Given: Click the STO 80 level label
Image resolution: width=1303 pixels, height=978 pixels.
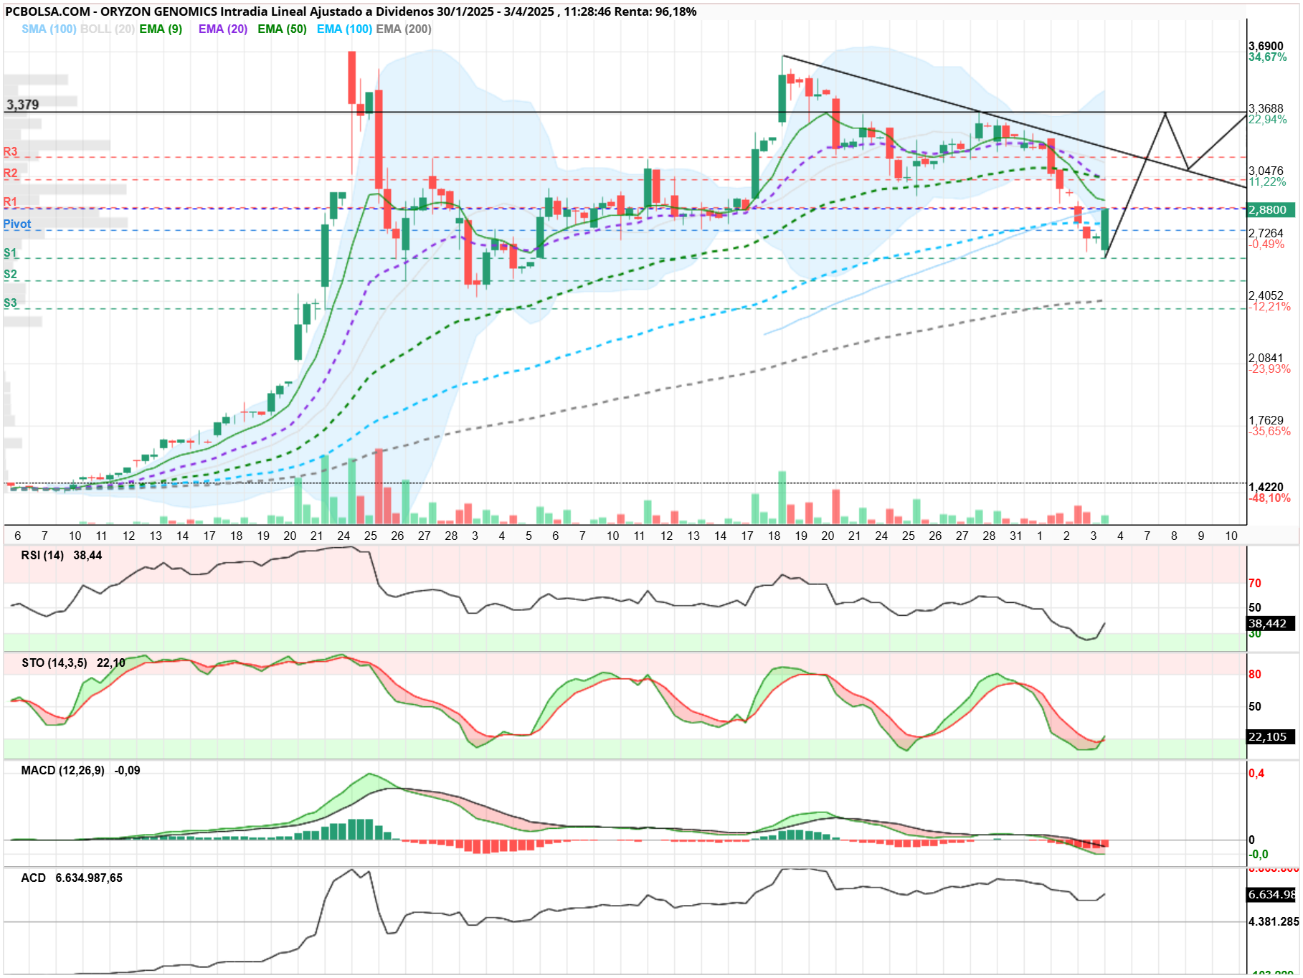Looking at the screenshot, I should tap(1255, 674).
